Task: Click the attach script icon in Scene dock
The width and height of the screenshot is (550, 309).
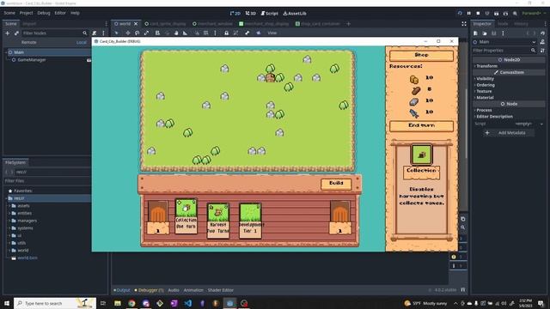Action: point(95,33)
